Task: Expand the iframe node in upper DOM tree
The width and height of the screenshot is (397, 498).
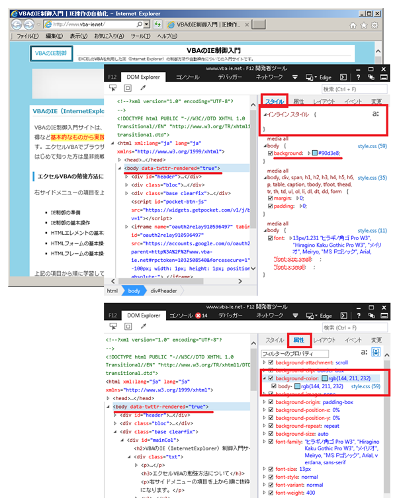Action: click(x=126, y=227)
